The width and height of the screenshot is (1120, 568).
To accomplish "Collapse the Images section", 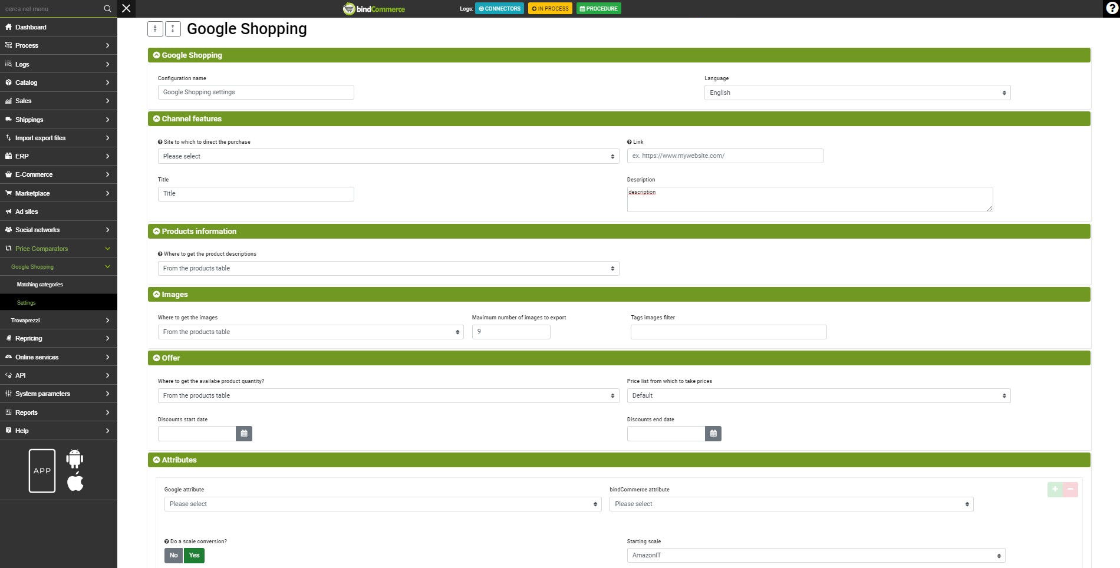I will tap(619, 295).
